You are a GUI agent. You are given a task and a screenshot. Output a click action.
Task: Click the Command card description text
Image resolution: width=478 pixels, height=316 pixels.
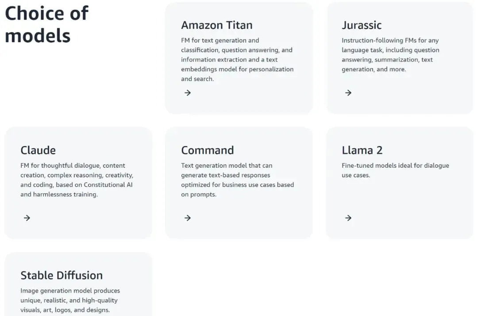pyautogui.click(x=237, y=180)
